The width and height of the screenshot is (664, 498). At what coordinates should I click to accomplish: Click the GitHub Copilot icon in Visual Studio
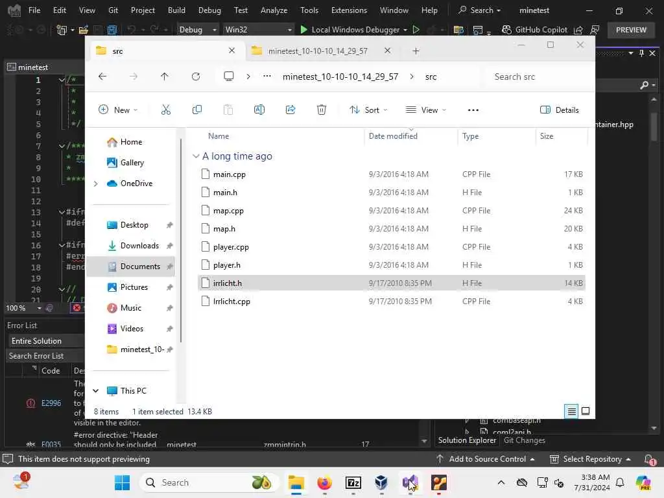pyautogui.click(x=506, y=30)
